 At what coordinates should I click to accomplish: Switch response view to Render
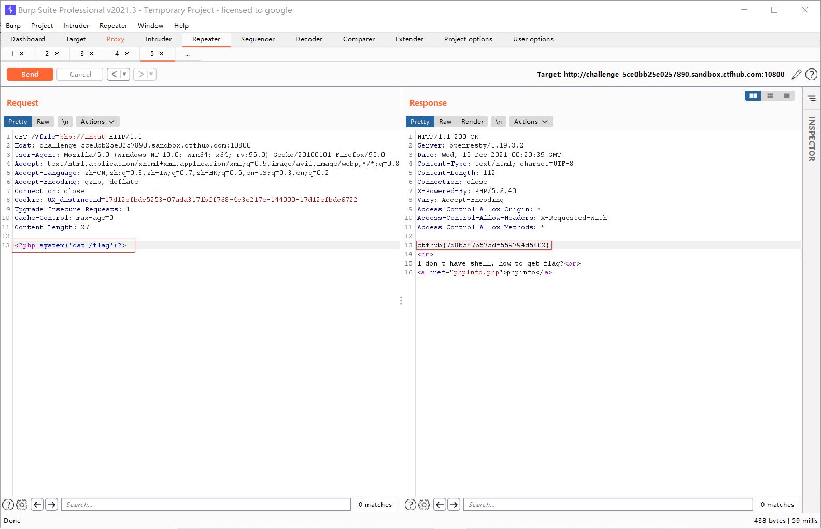[472, 122]
